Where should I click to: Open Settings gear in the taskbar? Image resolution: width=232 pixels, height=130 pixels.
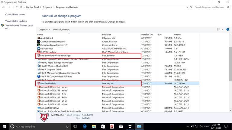(130, 126)
